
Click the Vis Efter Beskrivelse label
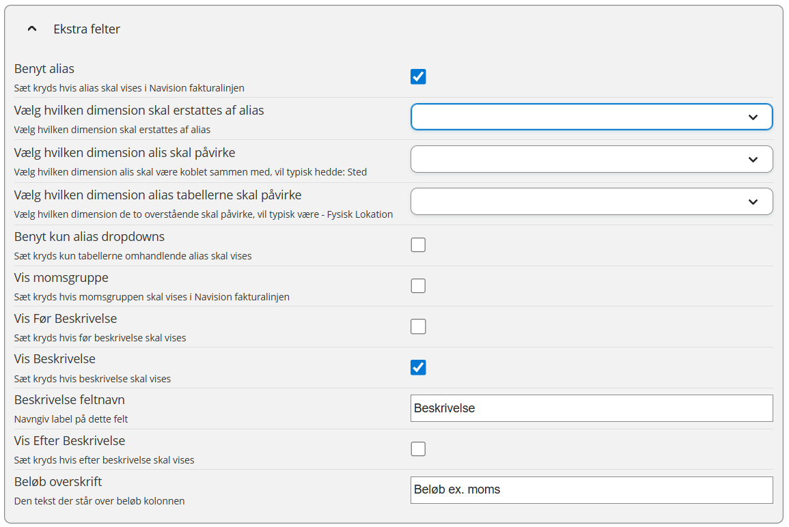(x=70, y=441)
